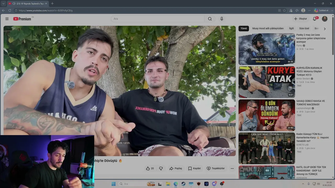Open the video's more actions menu
The height and width of the screenshot is (188, 335).
tap(232, 168)
